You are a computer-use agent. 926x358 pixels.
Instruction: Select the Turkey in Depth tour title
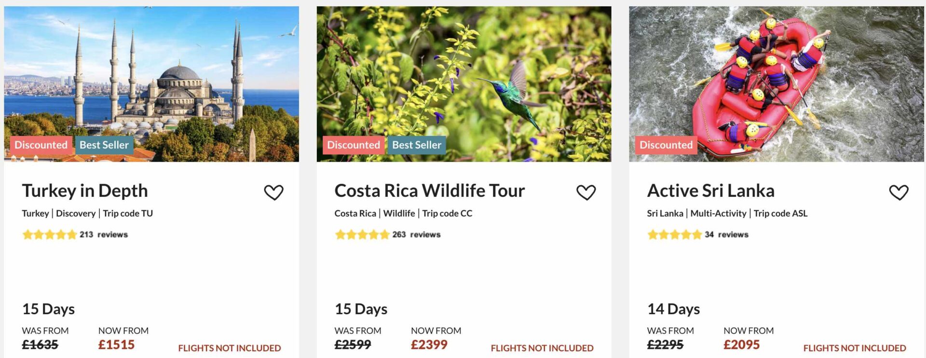[x=85, y=191]
